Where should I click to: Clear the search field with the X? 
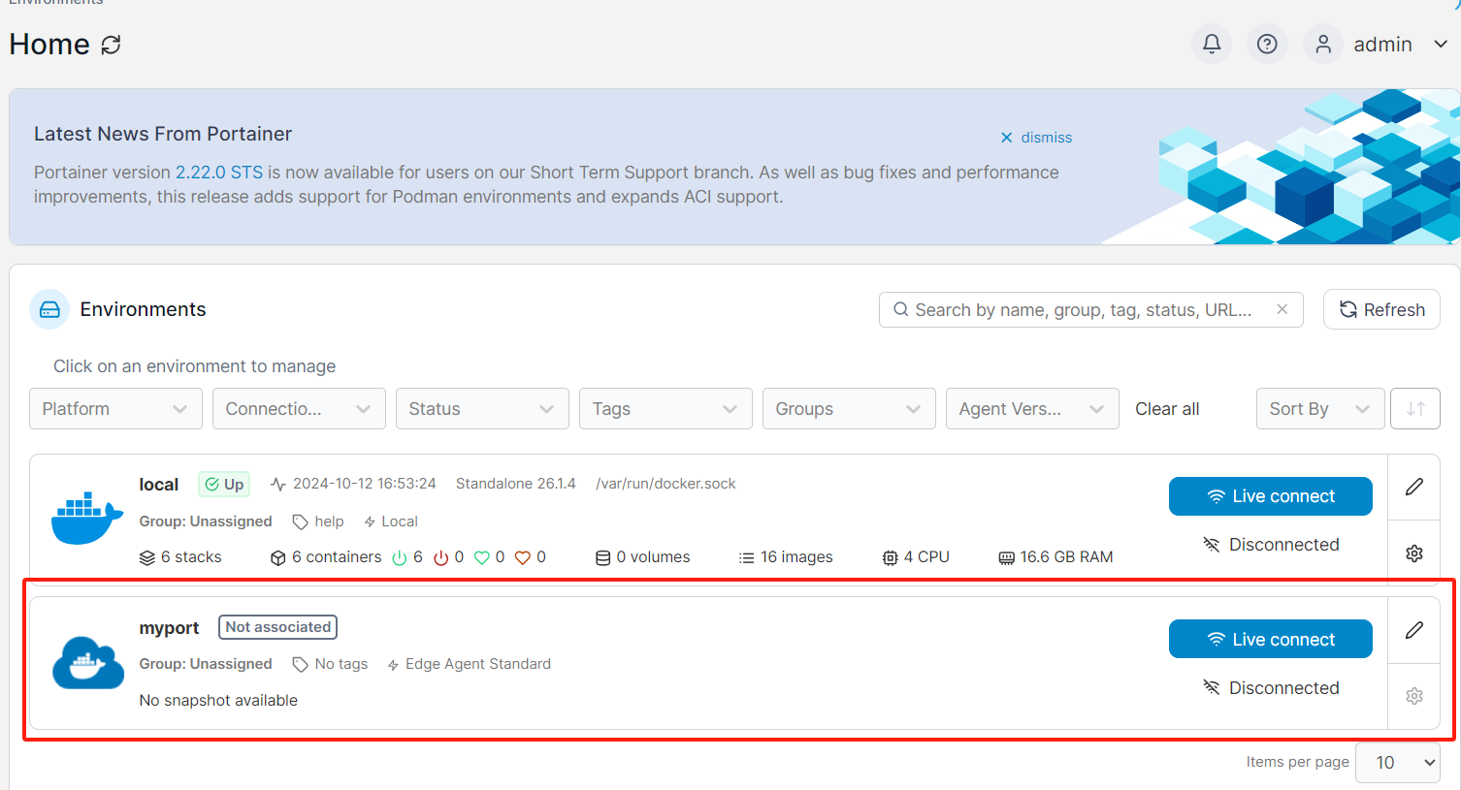pos(1282,309)
